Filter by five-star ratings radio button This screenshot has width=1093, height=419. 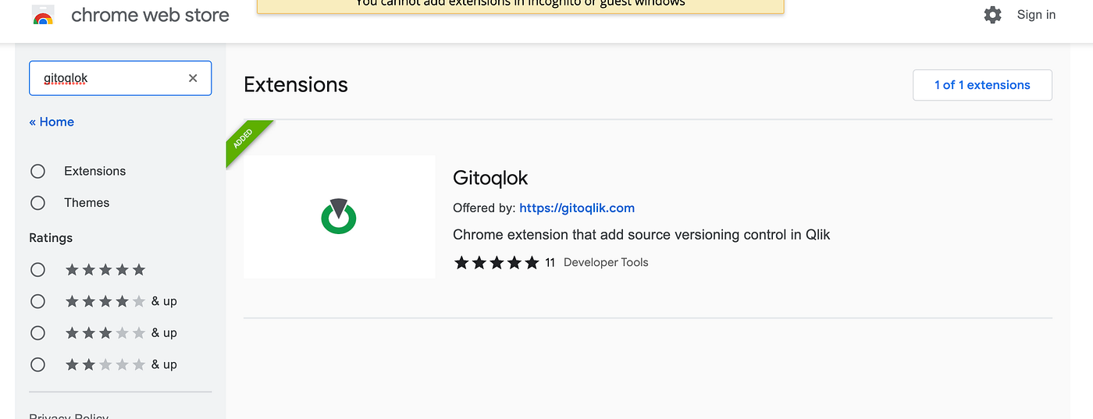pyautogui.click(x=37, y=270)
